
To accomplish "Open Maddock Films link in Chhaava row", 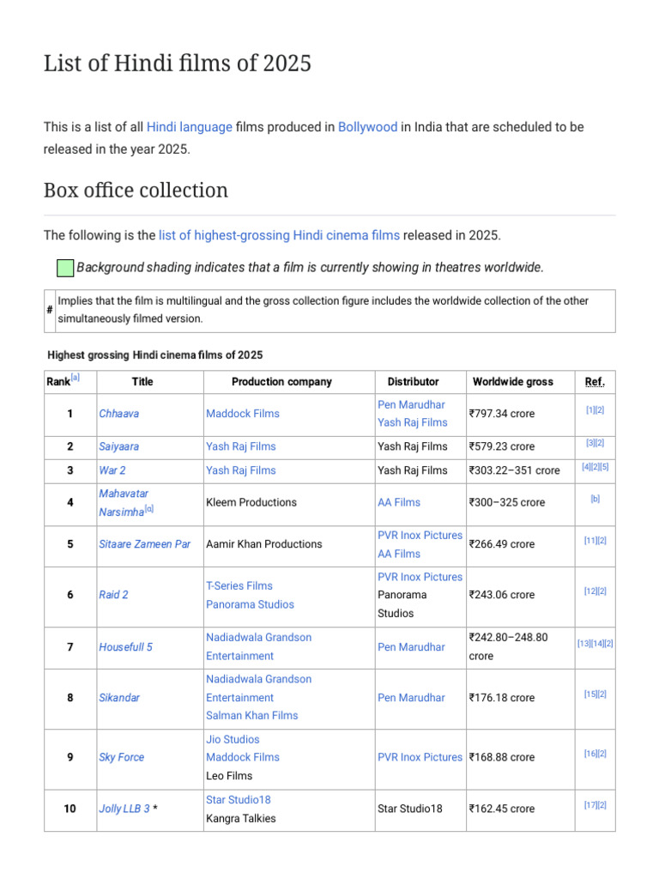I will [243, 414].
